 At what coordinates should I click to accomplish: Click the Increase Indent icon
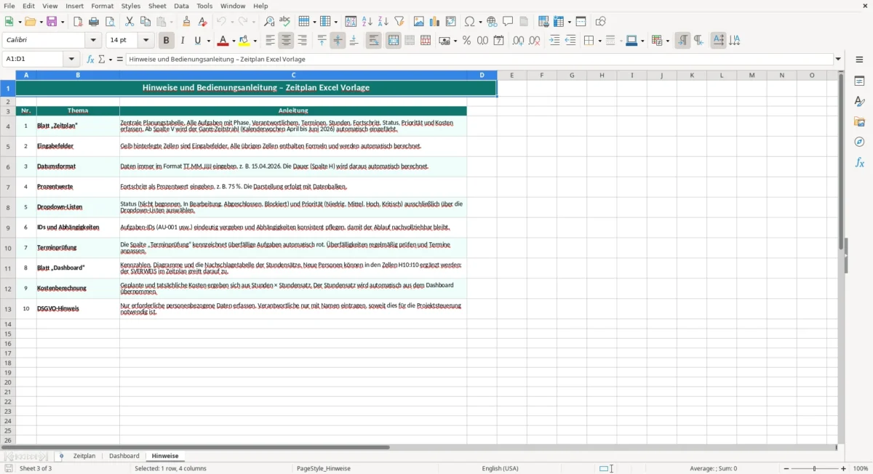pos(554,41)
